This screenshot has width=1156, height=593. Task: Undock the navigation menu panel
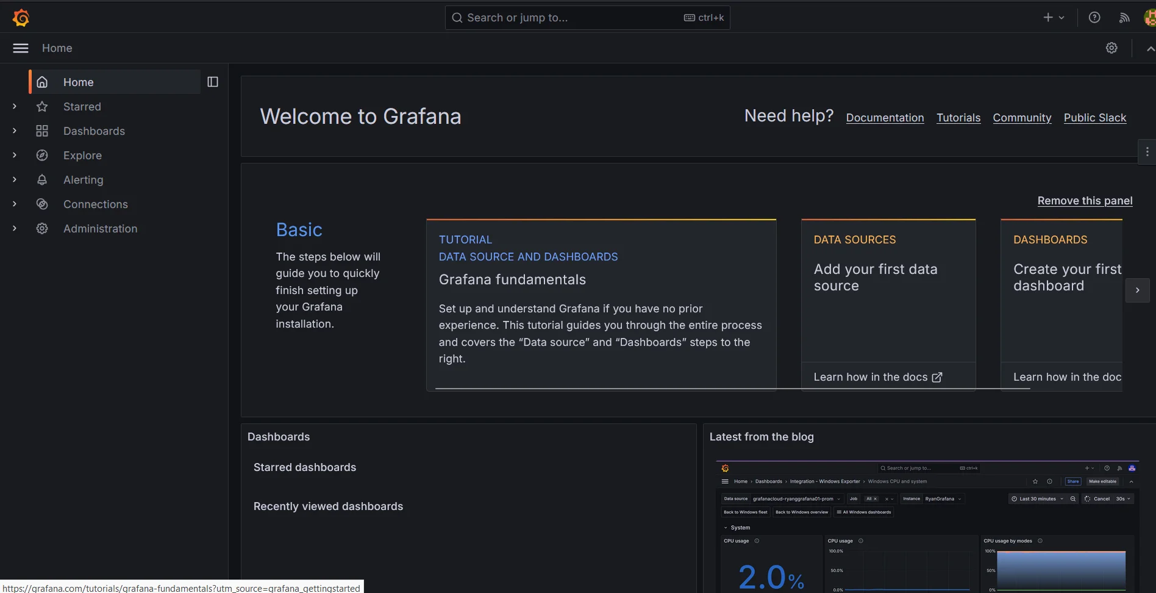[212, 81]
